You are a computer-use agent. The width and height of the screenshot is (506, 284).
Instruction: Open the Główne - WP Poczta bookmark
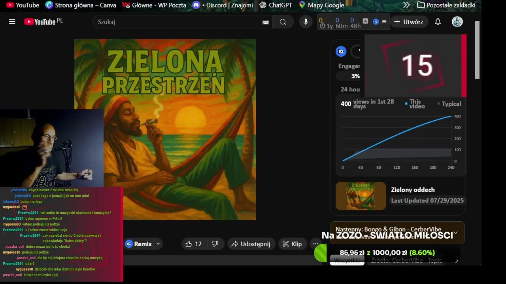[154, 5]
